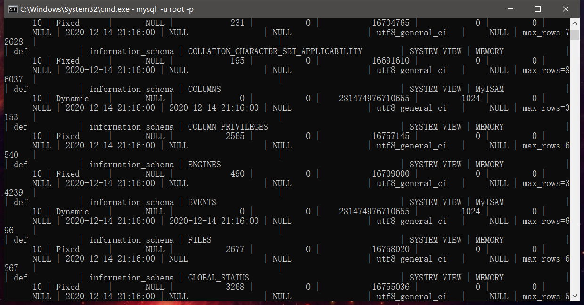This screenshot has height=305, width=584.
Task: Click information_schema beside ENGINES
Action: click(x=132, y=165)
